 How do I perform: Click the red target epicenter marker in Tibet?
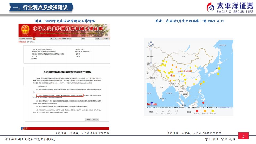172,76
